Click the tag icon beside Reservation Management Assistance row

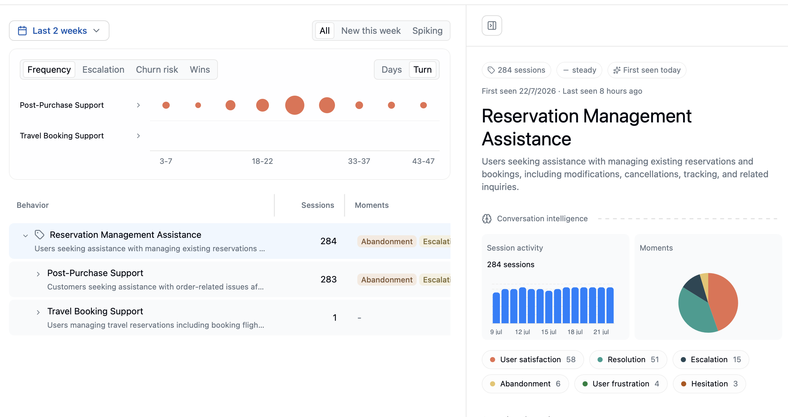coord(39,235)
